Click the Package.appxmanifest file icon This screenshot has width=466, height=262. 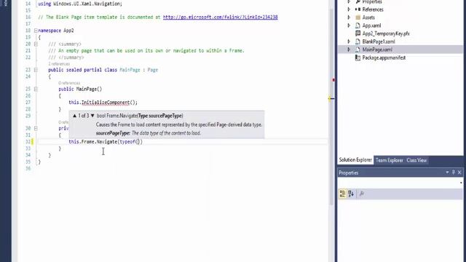(358, 57)
